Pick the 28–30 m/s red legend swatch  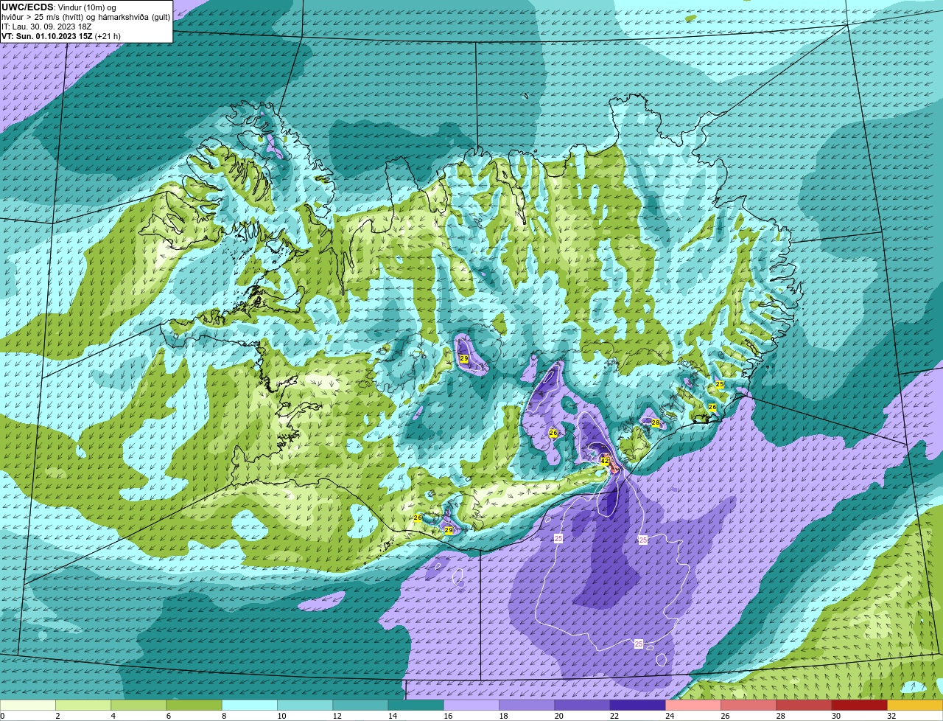804,705
